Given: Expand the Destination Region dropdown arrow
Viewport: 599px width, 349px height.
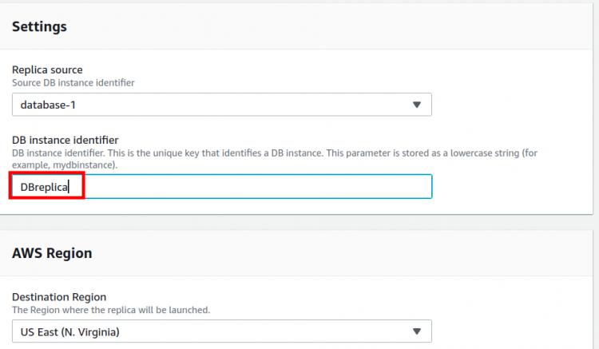Looking at the screenshot, I should click(416, 331).
